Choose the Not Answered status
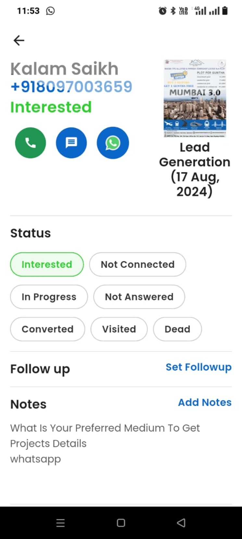Image resolution: width=242 pixels, height=539 pixels. point(139,297)
